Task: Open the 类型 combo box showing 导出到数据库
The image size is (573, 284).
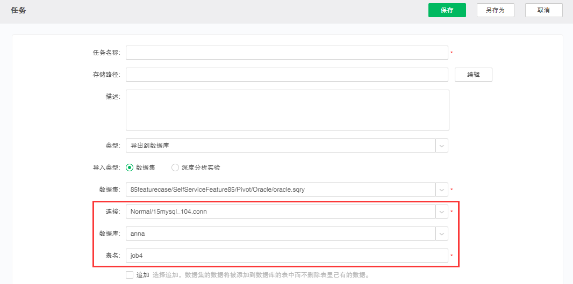Action: click(x=280, y=145)
